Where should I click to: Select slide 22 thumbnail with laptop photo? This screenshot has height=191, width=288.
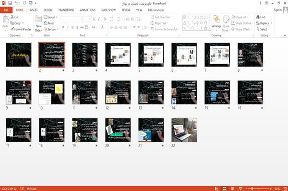click(x=184, y=130)
